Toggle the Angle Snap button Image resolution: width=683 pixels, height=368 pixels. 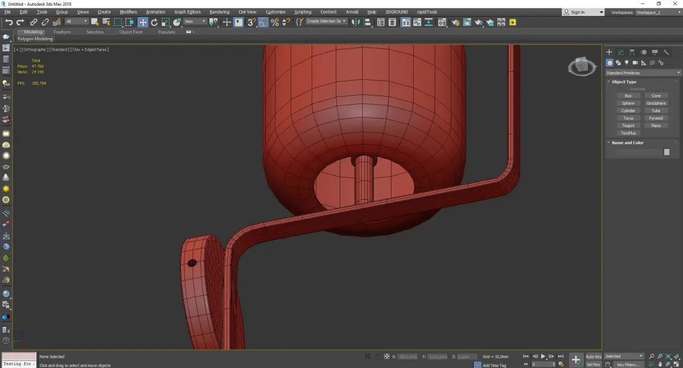click(264, 22)
